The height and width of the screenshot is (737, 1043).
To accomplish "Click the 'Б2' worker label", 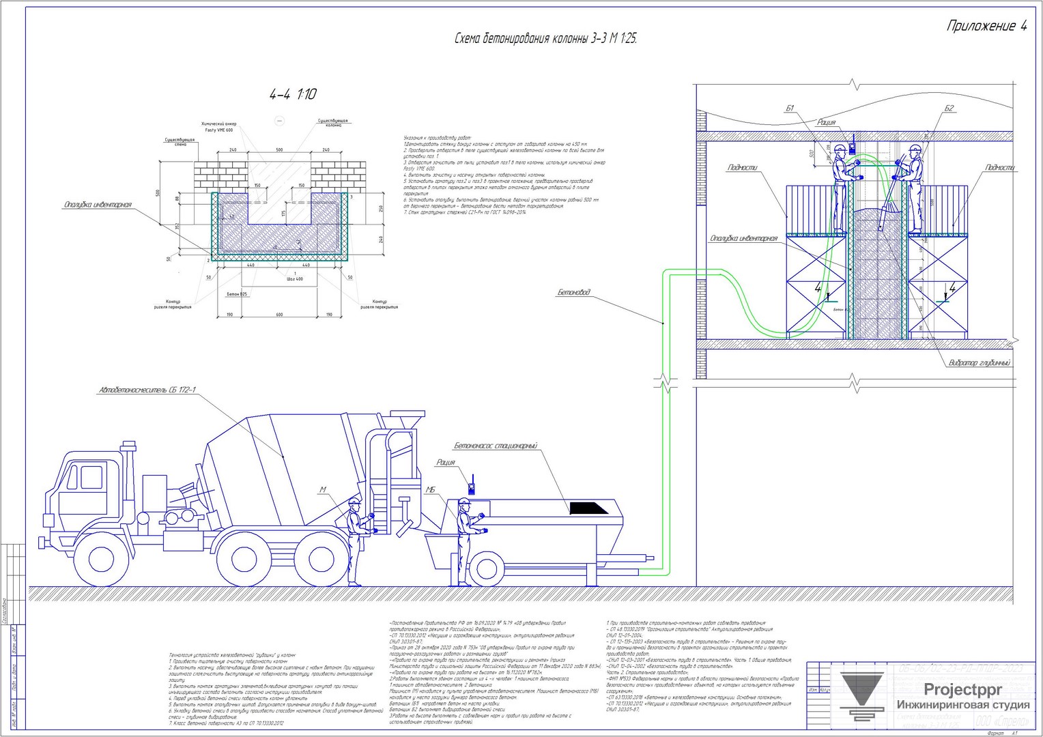I will click(949, 109).
